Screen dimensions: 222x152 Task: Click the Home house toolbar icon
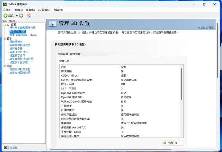[29, 15]
